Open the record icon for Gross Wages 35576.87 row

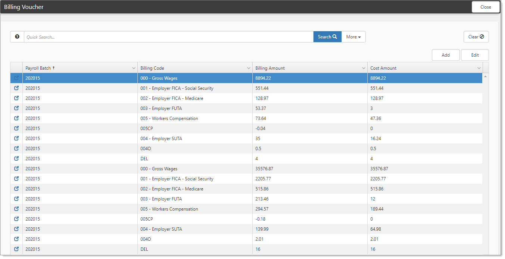pos(16,169)
